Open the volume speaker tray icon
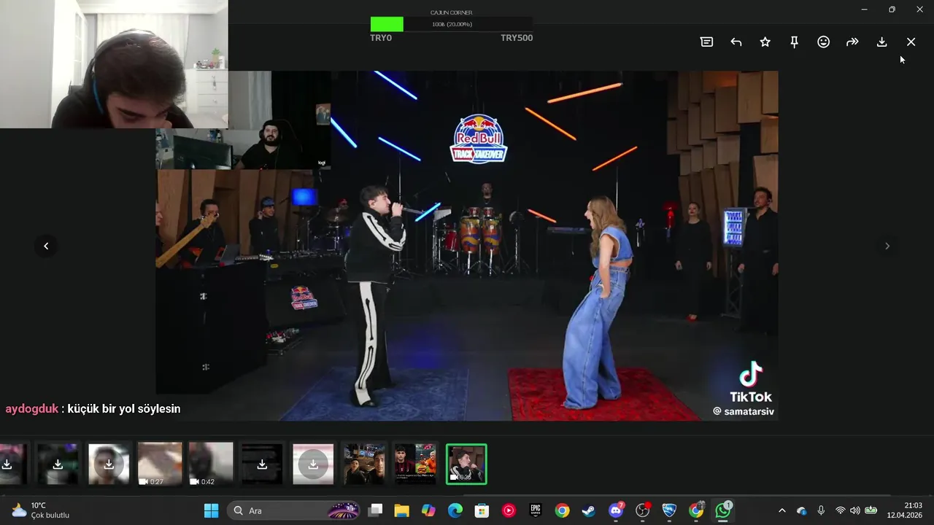The image size is (934, 525). (x=854, y=510)
